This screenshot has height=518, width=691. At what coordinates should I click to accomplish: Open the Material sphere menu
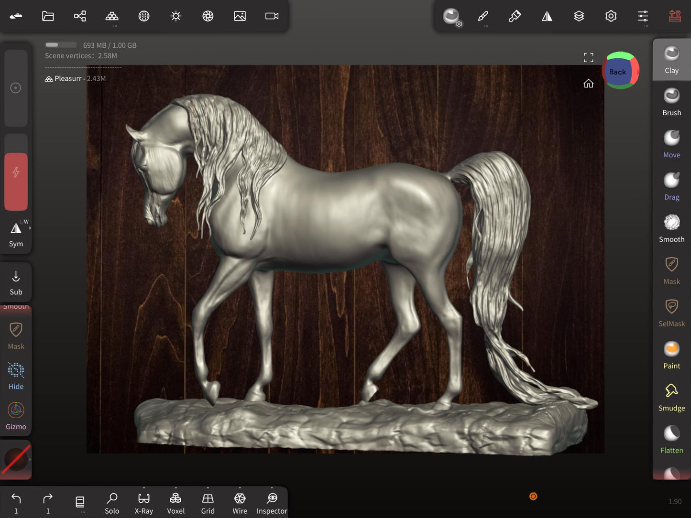(x=144, y=16)
